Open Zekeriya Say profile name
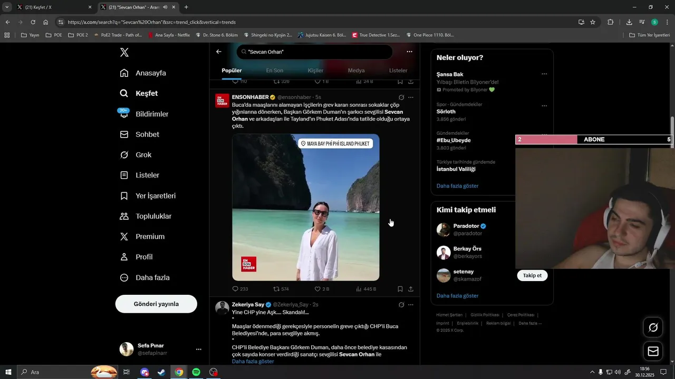Viewport: 675px width, 379px height. pos(248,305)
